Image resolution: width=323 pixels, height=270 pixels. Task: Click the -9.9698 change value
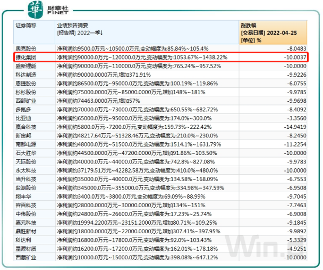296,101
